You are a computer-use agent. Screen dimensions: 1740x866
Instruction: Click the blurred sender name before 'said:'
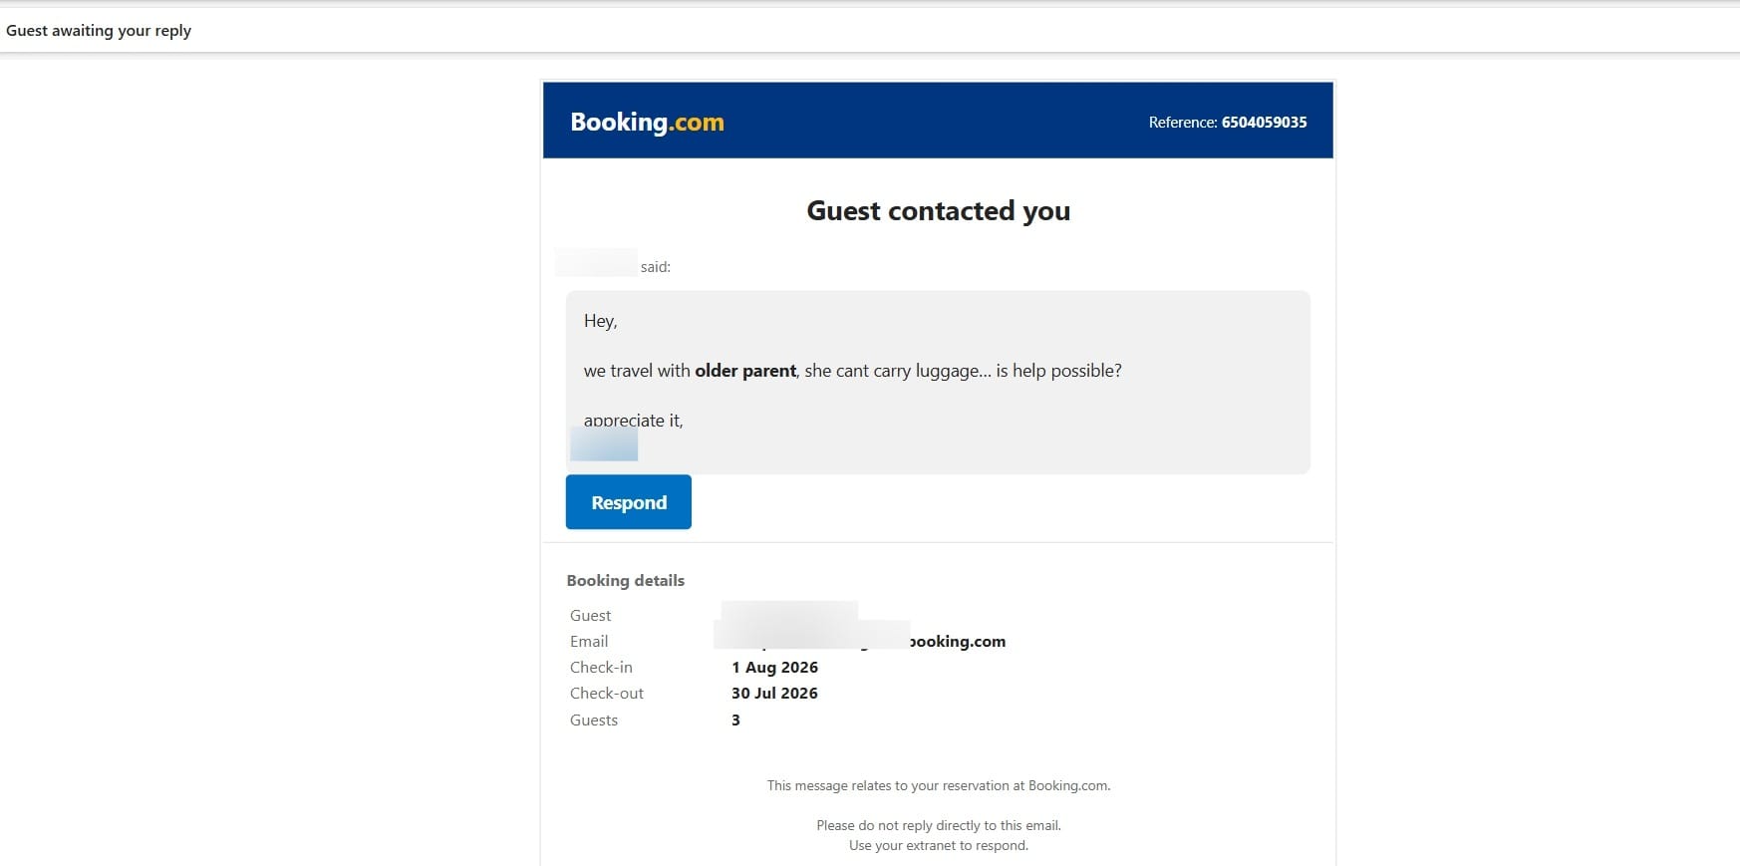pyautogui.click(x=596, y=263)
